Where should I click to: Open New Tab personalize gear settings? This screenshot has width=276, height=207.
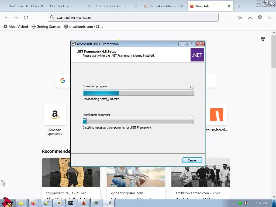click(x=263, y=39)
